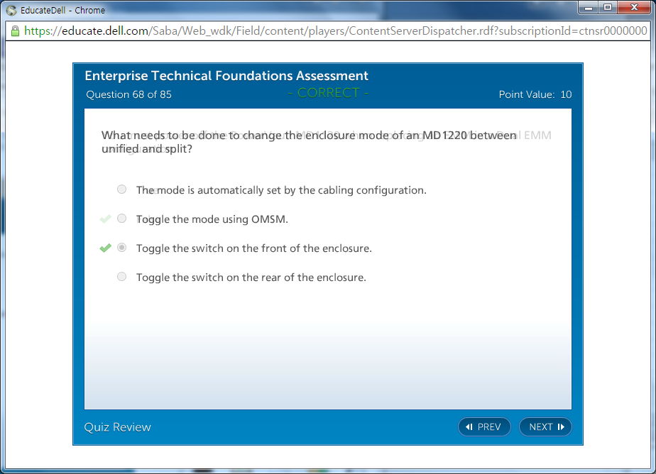Go to the next question with NEXT
The width and height of the screenshot is (656, 474).
coord(545,426)
